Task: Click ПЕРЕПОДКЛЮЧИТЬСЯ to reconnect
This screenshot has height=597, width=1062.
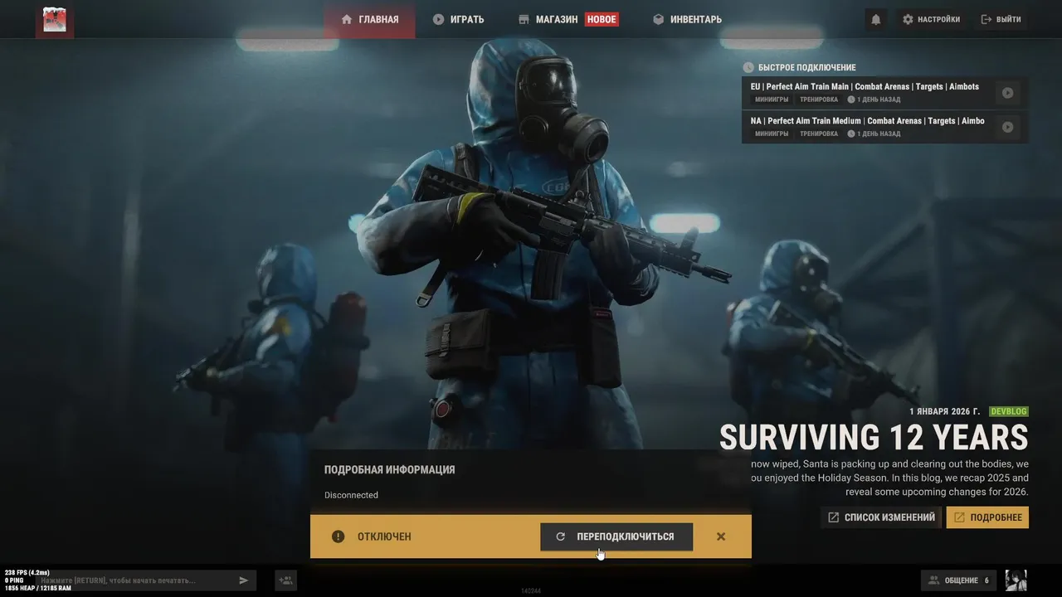Action: [x=616, y=536]
